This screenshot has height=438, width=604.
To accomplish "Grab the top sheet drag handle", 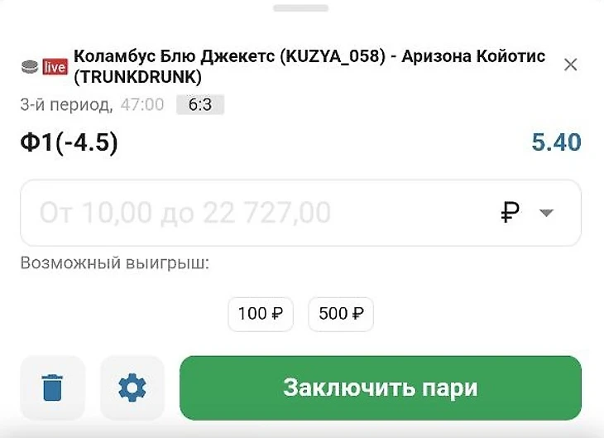I will (301, 8).
